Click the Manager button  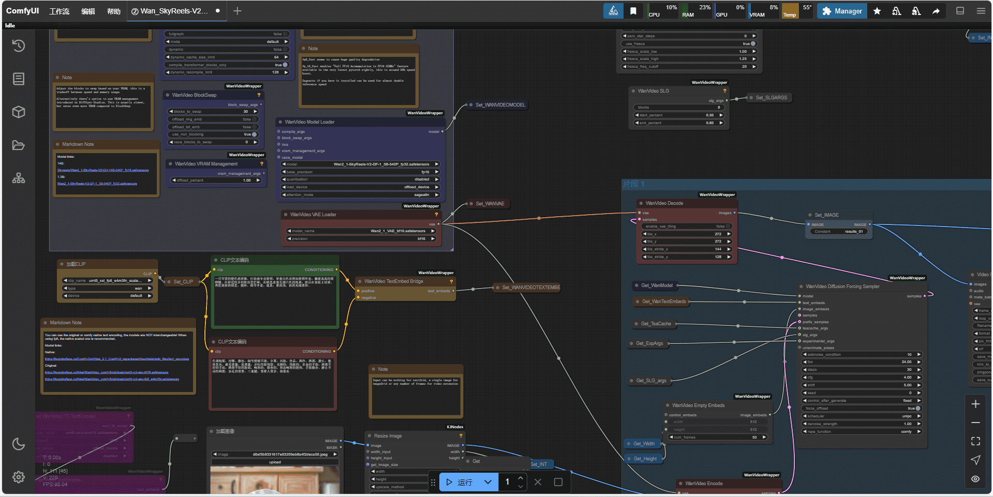coord(842,11)
